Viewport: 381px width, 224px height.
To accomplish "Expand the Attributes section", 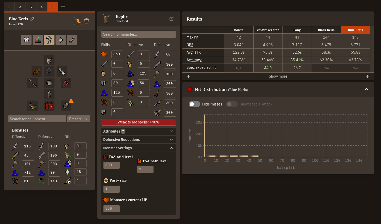I will (138, 131).
